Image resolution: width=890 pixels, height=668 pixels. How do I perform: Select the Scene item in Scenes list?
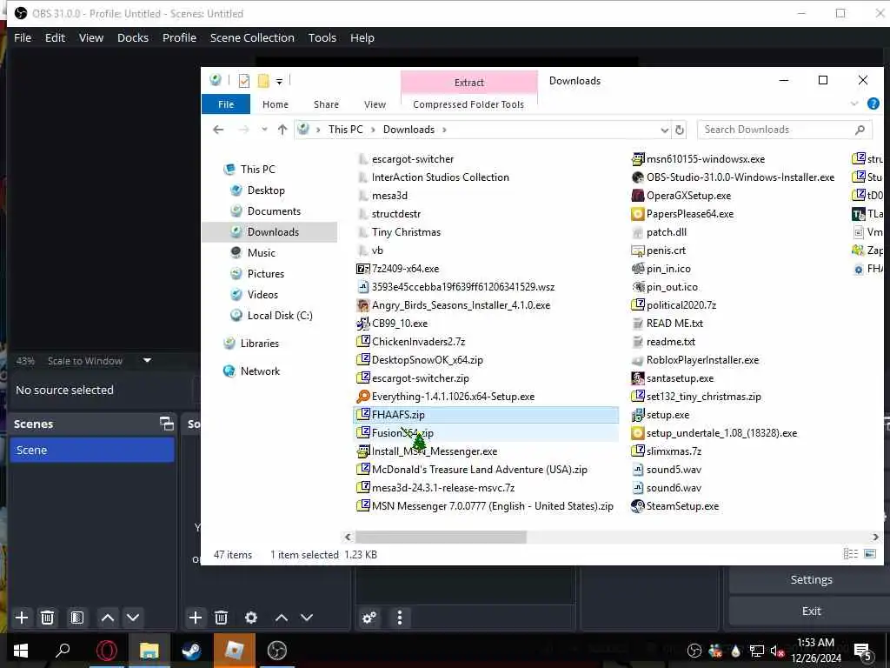[92, 450]
